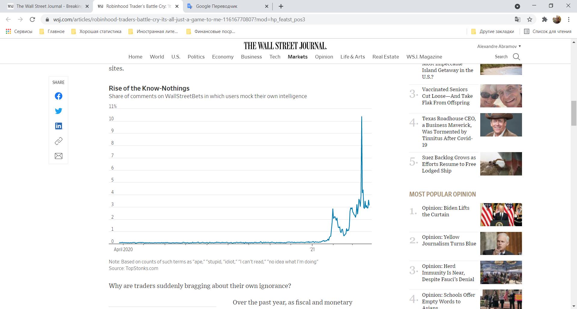Open Chrome three-dot menu
Screen dimensions: 577x309
click(x=569, y=19)
